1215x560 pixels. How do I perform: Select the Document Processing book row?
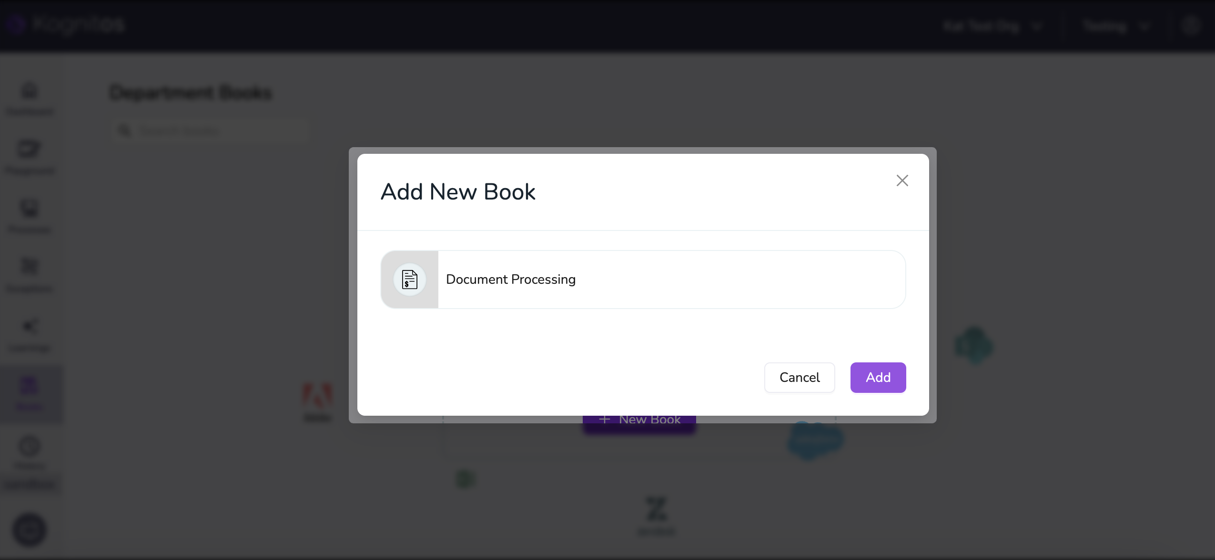643,280
